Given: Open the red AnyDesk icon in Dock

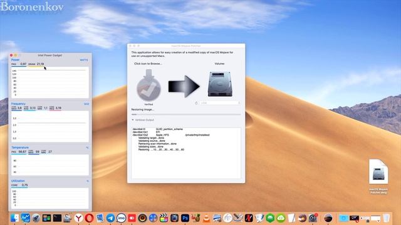Looking at the screenshot, I should tap(132, 218).
